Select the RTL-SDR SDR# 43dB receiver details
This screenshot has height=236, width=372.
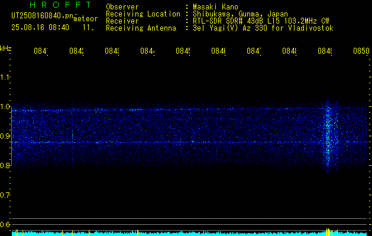[x=261, y=21]
